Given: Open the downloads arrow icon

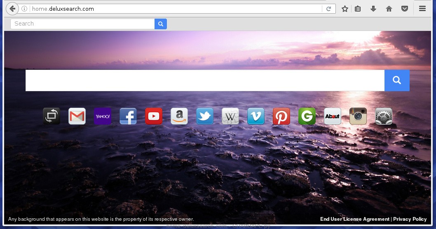Looking at the screenshot, I should 373,9.
